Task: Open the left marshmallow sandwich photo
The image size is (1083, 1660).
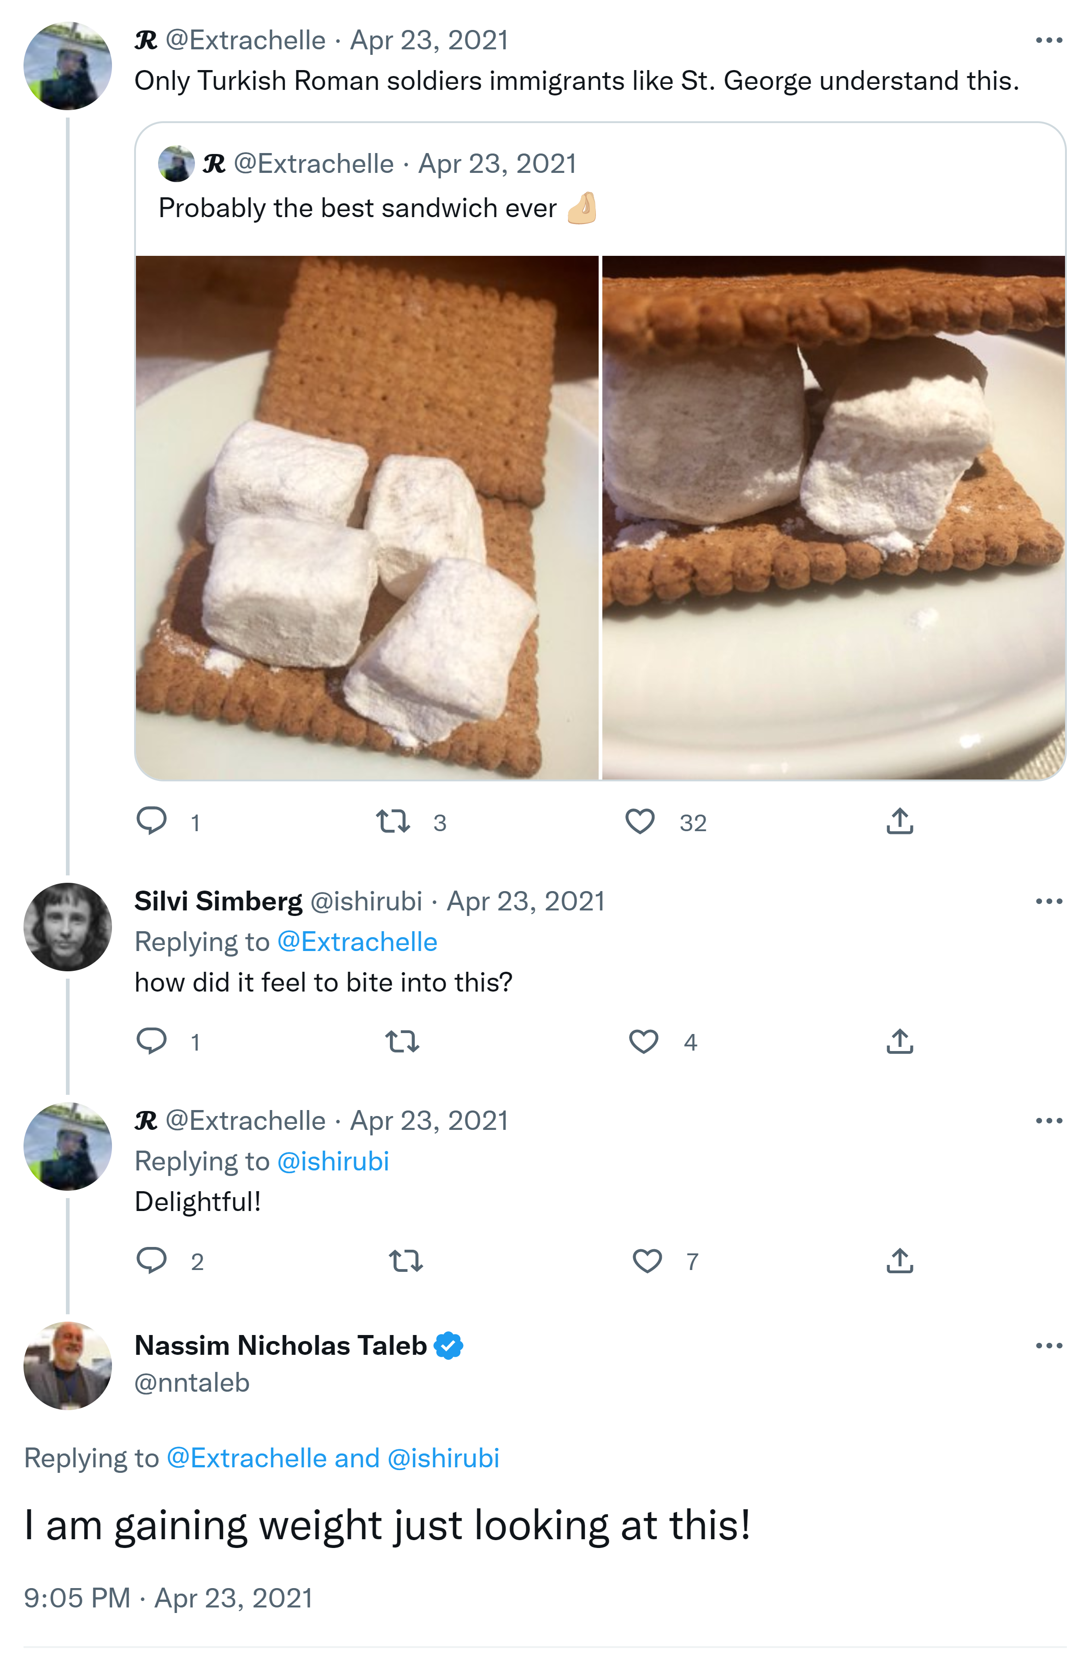Action: (x=367, y=517)
